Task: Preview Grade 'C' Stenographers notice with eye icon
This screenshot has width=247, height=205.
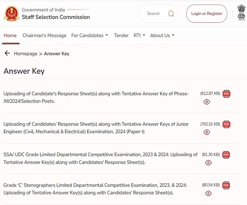Action: tap(208, 193)
